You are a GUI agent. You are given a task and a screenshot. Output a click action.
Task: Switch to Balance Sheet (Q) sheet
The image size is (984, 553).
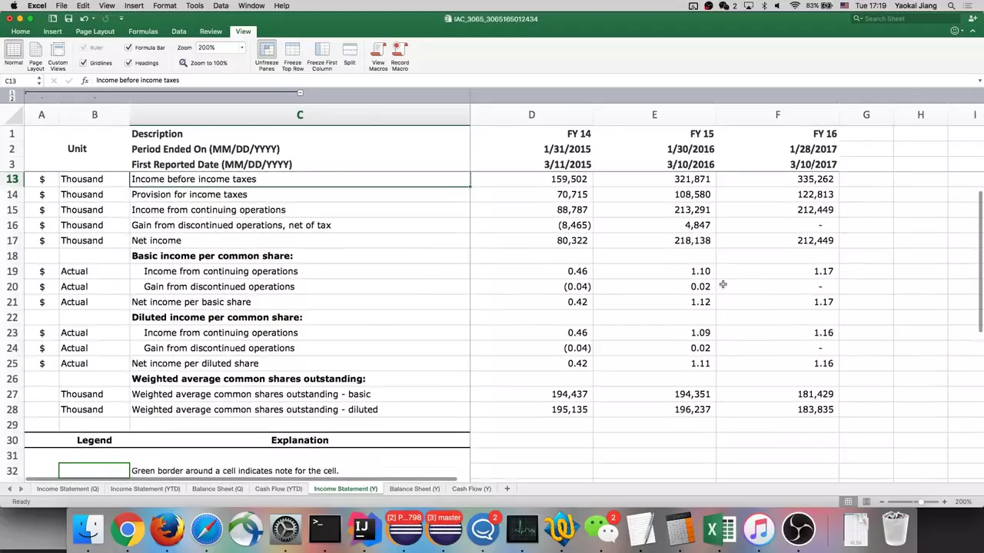pyautogui.click(x=218, y=488)
